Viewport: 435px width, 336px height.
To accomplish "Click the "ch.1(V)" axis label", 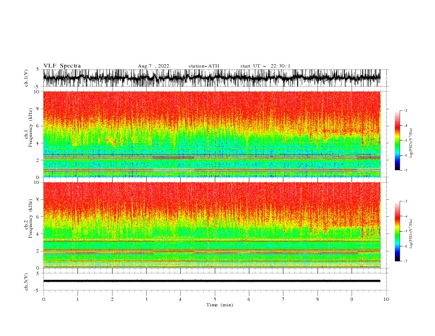I will [26, 78].
